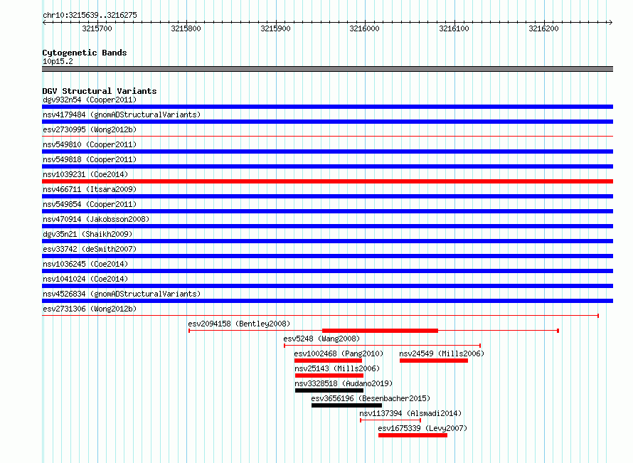This screenshot has height=463, width=633.
Task: Click the nsv1041024 (Coe2014) label
Action: point(85,279)
